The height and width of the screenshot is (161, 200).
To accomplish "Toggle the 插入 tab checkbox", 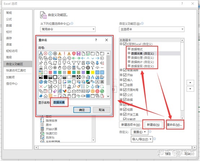I will click(x=125, y=80).
